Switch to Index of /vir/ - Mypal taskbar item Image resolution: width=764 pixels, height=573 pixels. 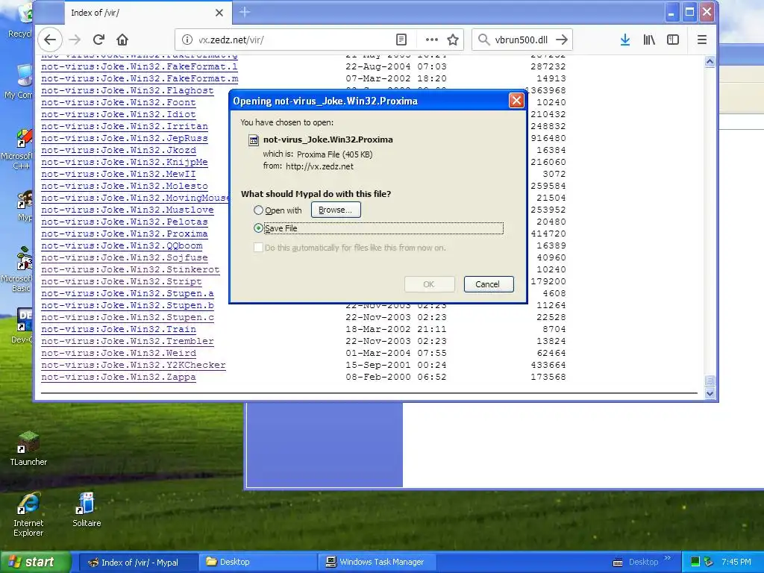pyautogui.click(x=138, y=563)
